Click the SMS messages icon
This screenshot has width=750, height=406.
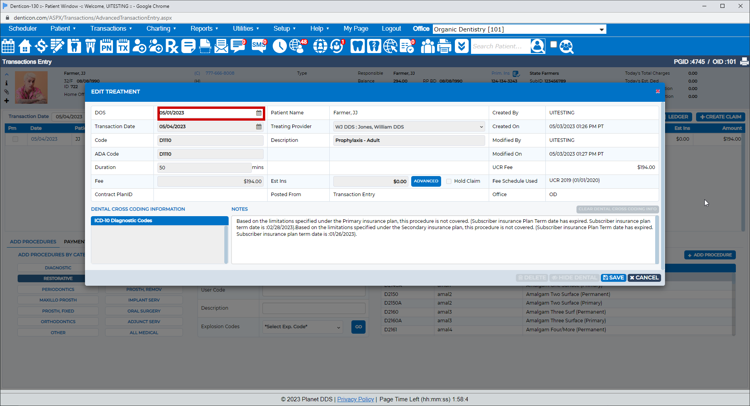pyautogui.click(x=259, y=46)
